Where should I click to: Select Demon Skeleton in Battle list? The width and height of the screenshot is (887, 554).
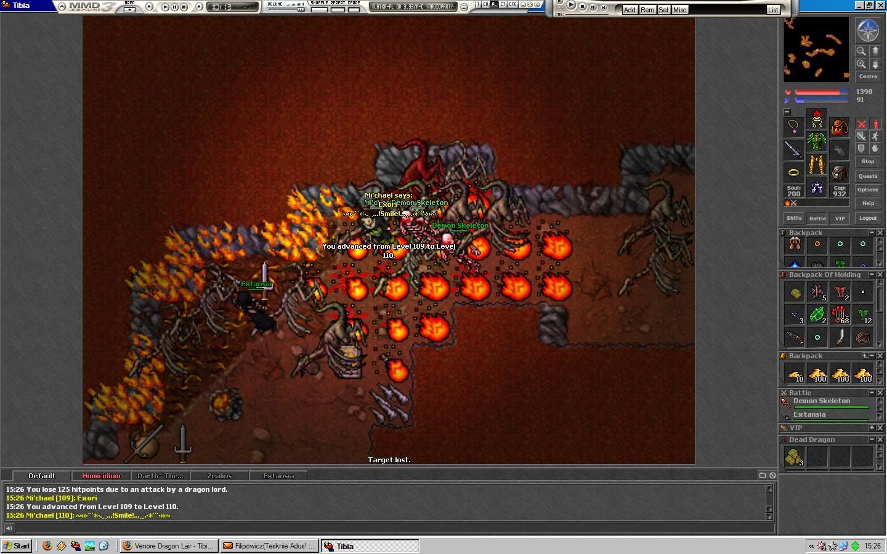[825, 403]
